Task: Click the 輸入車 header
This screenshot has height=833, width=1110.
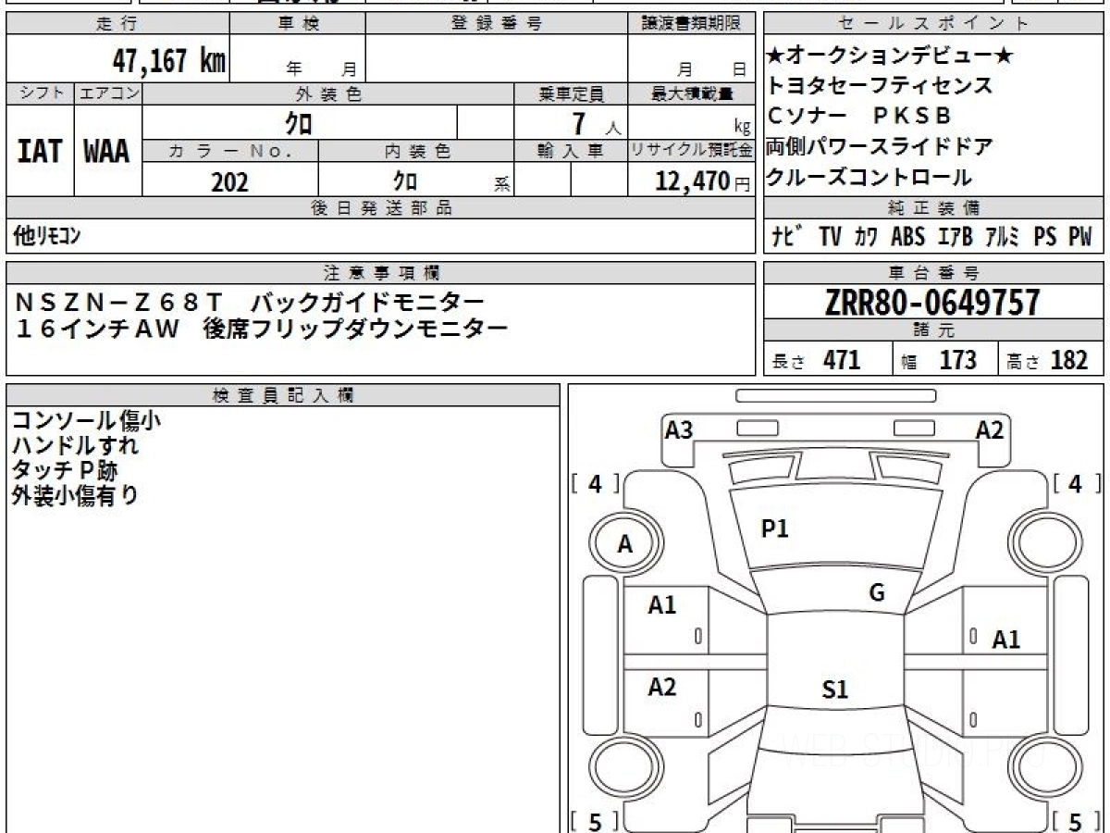Action: click(571, 151)
